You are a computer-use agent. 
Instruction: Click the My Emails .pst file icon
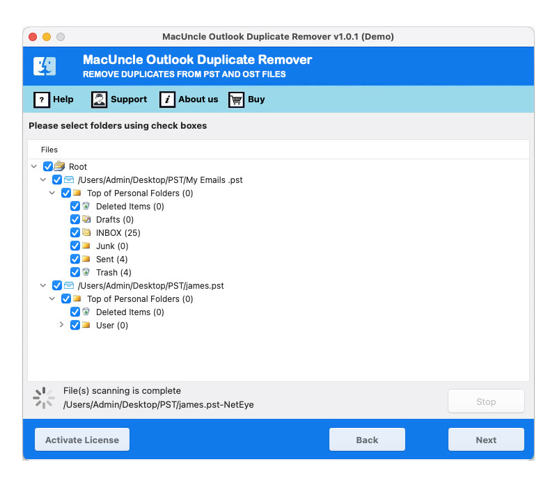point(69,179)
